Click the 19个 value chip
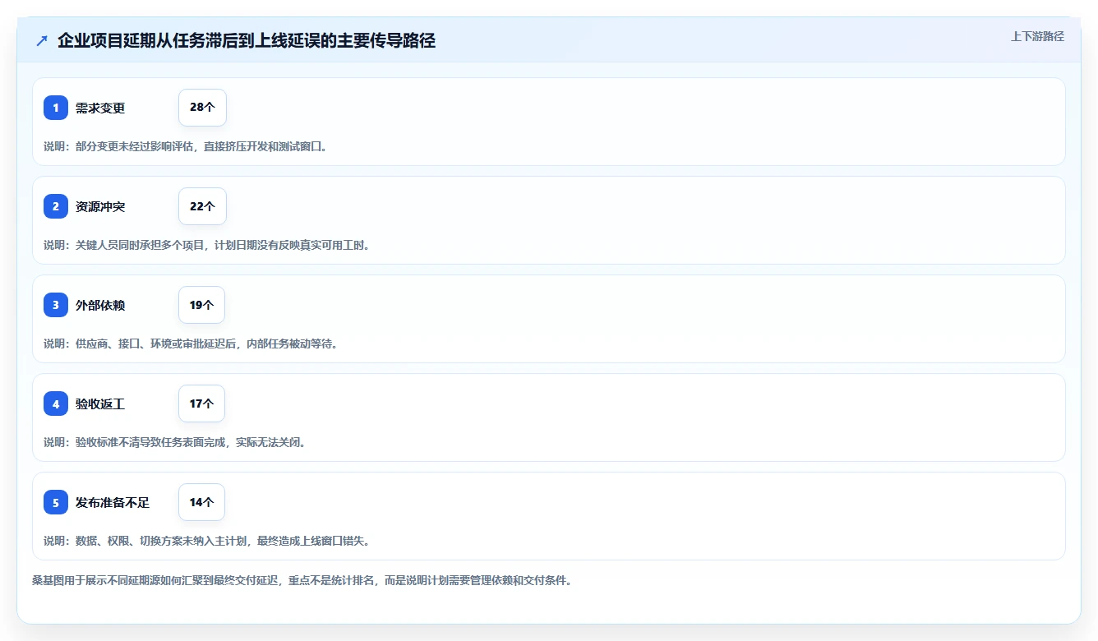Viewport: 1098px width, 641px height. tap(201, 305)
